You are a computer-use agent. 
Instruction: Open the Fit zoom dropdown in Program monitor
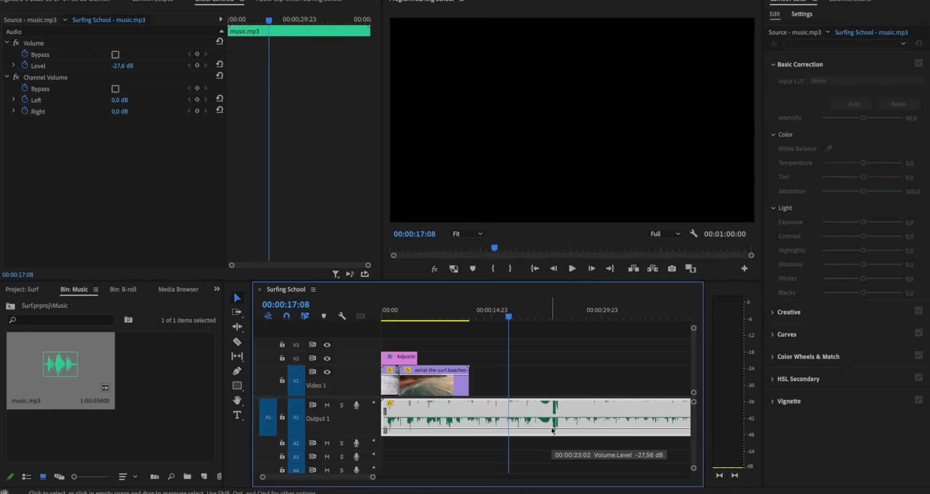tap(467, 233)
